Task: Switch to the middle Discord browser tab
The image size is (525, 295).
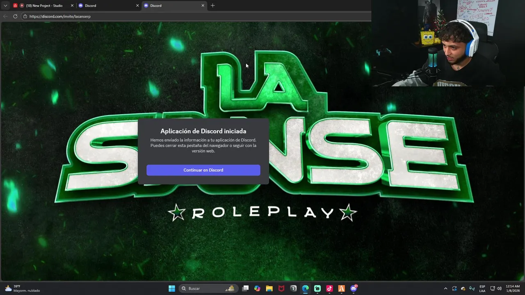Action: coord(109,5)
